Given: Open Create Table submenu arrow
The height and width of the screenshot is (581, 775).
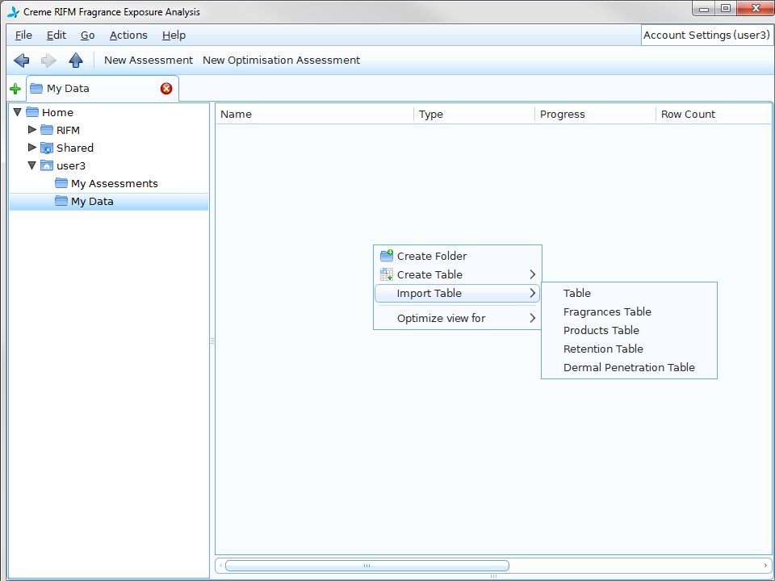Looking at the screenshot, I should click(532, 274).
